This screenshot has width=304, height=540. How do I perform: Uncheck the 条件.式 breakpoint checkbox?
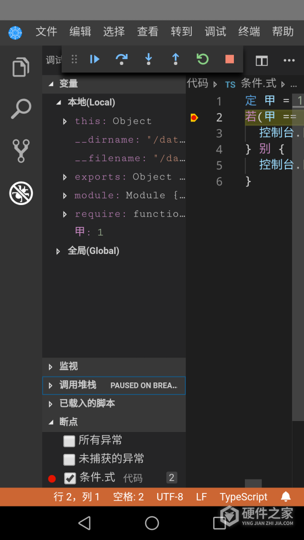[x=70, y=478]
